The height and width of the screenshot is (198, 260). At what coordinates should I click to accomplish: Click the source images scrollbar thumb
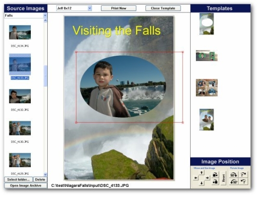click(x=45, y=76)
